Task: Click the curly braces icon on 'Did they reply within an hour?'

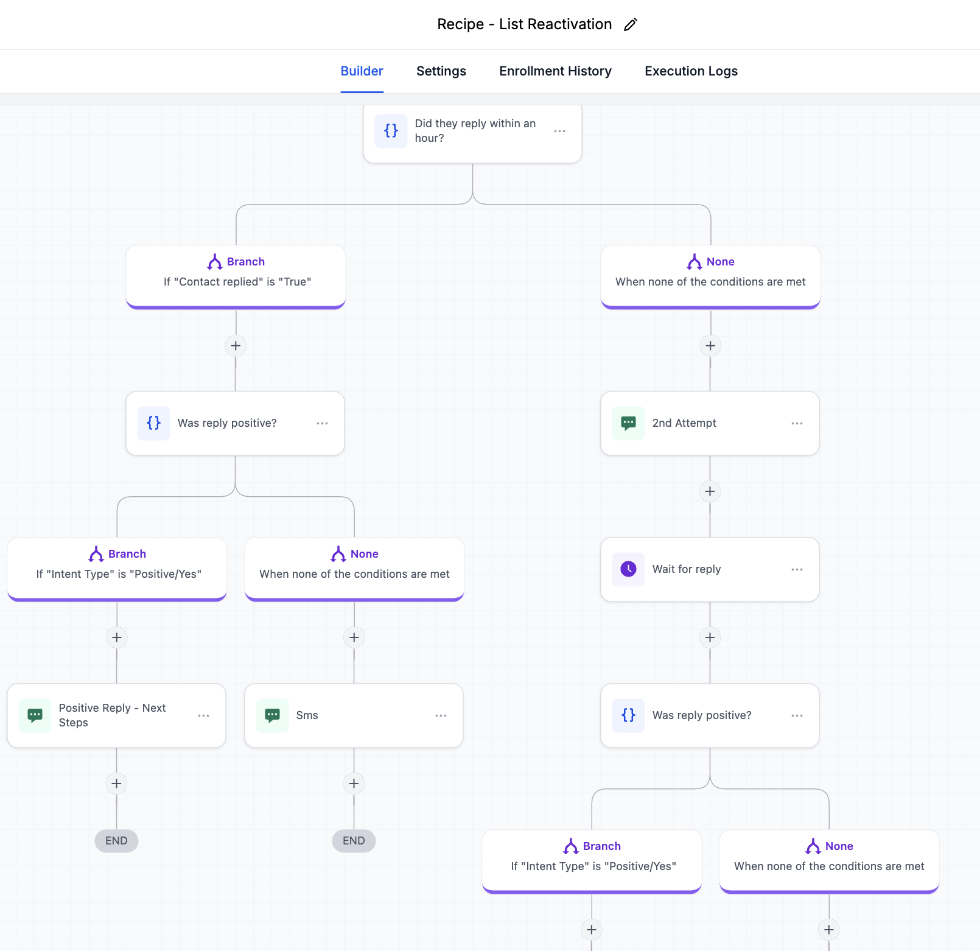Action: point(391,131)
